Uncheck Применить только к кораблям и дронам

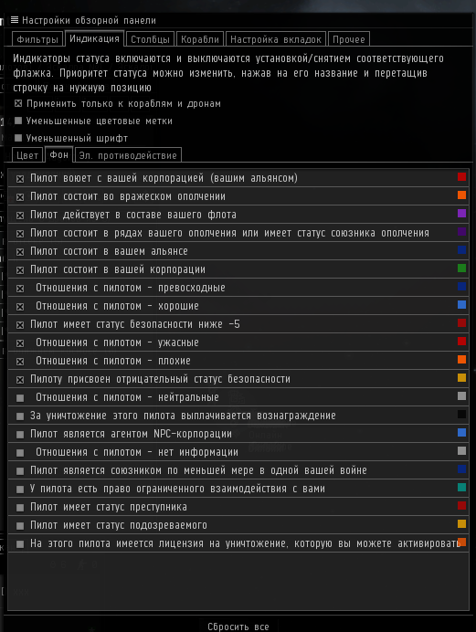(18, 103)
